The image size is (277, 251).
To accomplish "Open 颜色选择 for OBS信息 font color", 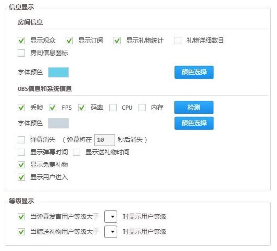I will pyautogui.click(x=194, y=123).
